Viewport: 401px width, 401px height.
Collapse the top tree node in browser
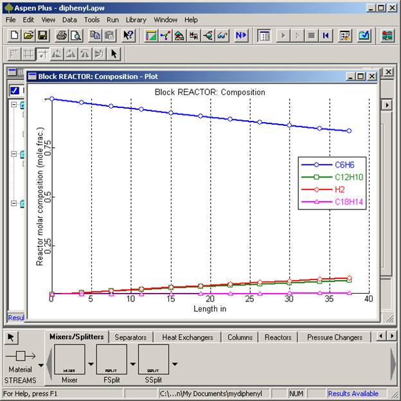[x=13, y=105]
